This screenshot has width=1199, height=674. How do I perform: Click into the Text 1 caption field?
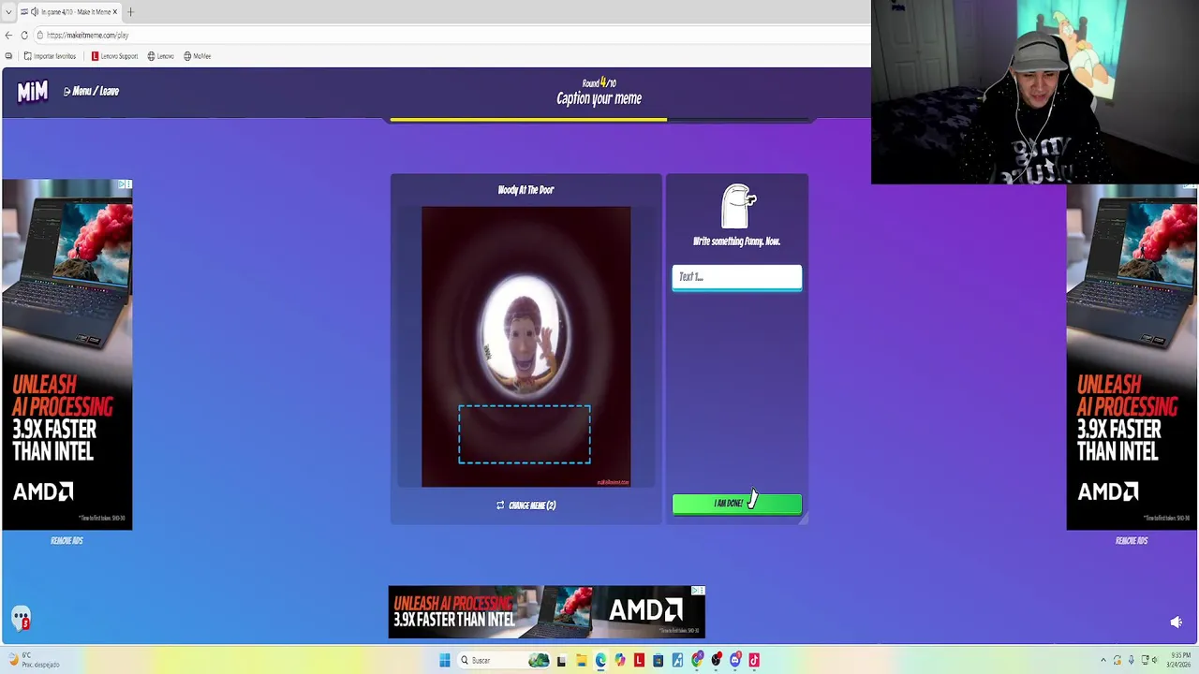(x=736, y=277)
